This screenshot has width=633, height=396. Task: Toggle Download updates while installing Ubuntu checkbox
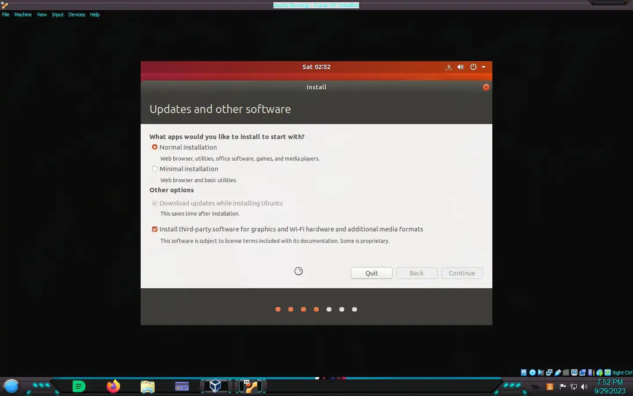coord(155,203)
